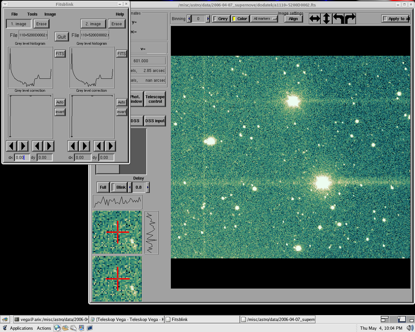The width and height of the screenshot is (415, 332).
Task: Increase Binning with right arrow
Action: [x=208, y=19]
